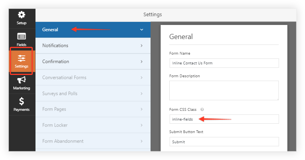Click the Form Name input field
This screenshot has width=305, height=160.
click(x=224, y=63)
